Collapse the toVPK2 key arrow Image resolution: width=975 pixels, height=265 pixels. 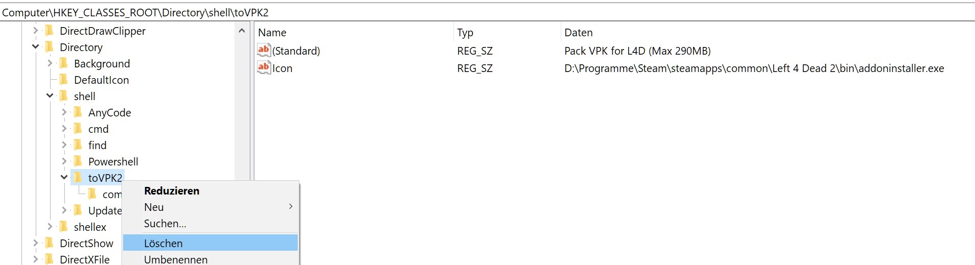pyautogui.click(x=64, y=178)
